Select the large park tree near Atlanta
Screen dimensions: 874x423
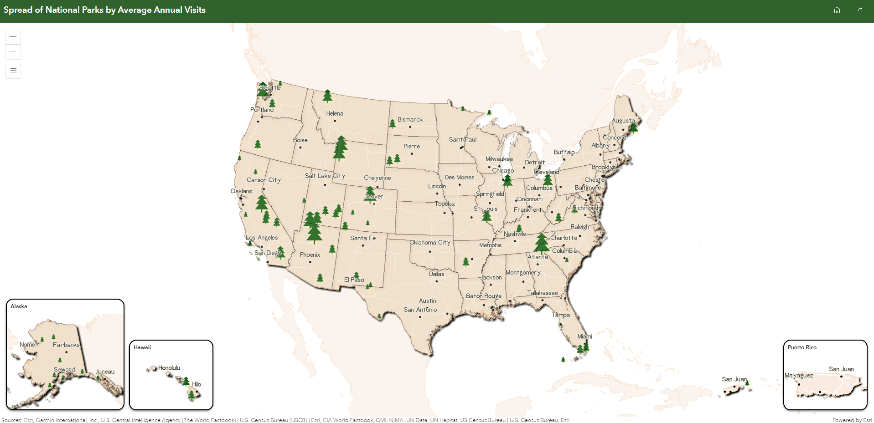tap(542, 243)
